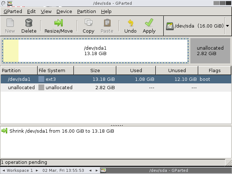
Task: Select the 'Shrink /dev/sda1' pending operation
Action: (62, 131)
